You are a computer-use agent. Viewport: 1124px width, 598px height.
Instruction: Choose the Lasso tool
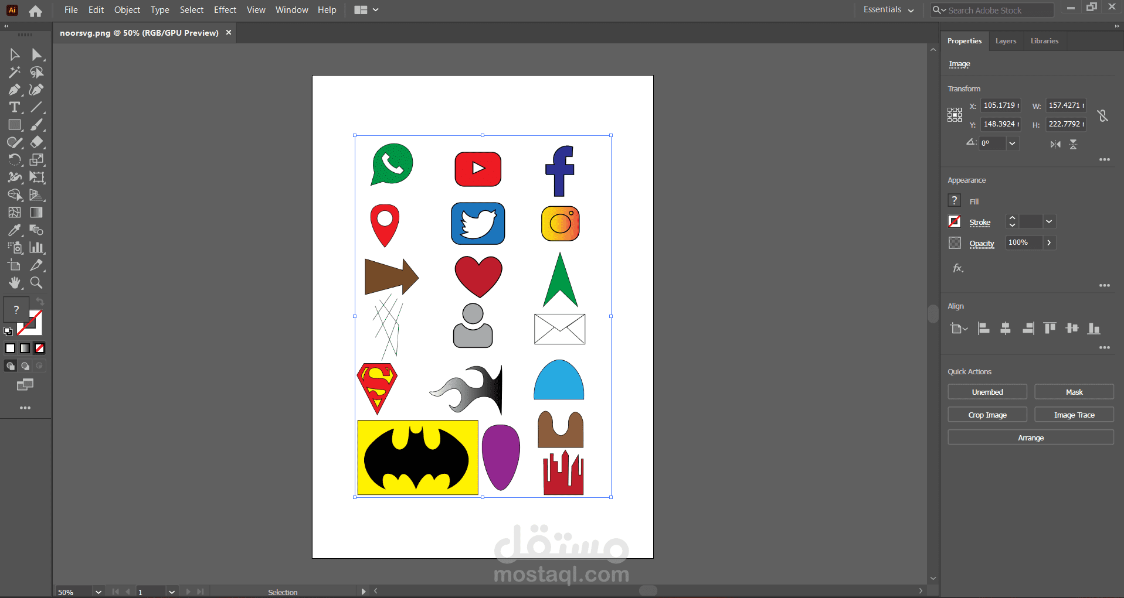click(36, 72)
